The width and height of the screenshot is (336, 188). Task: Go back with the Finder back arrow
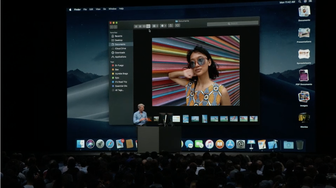pos(112,27)
